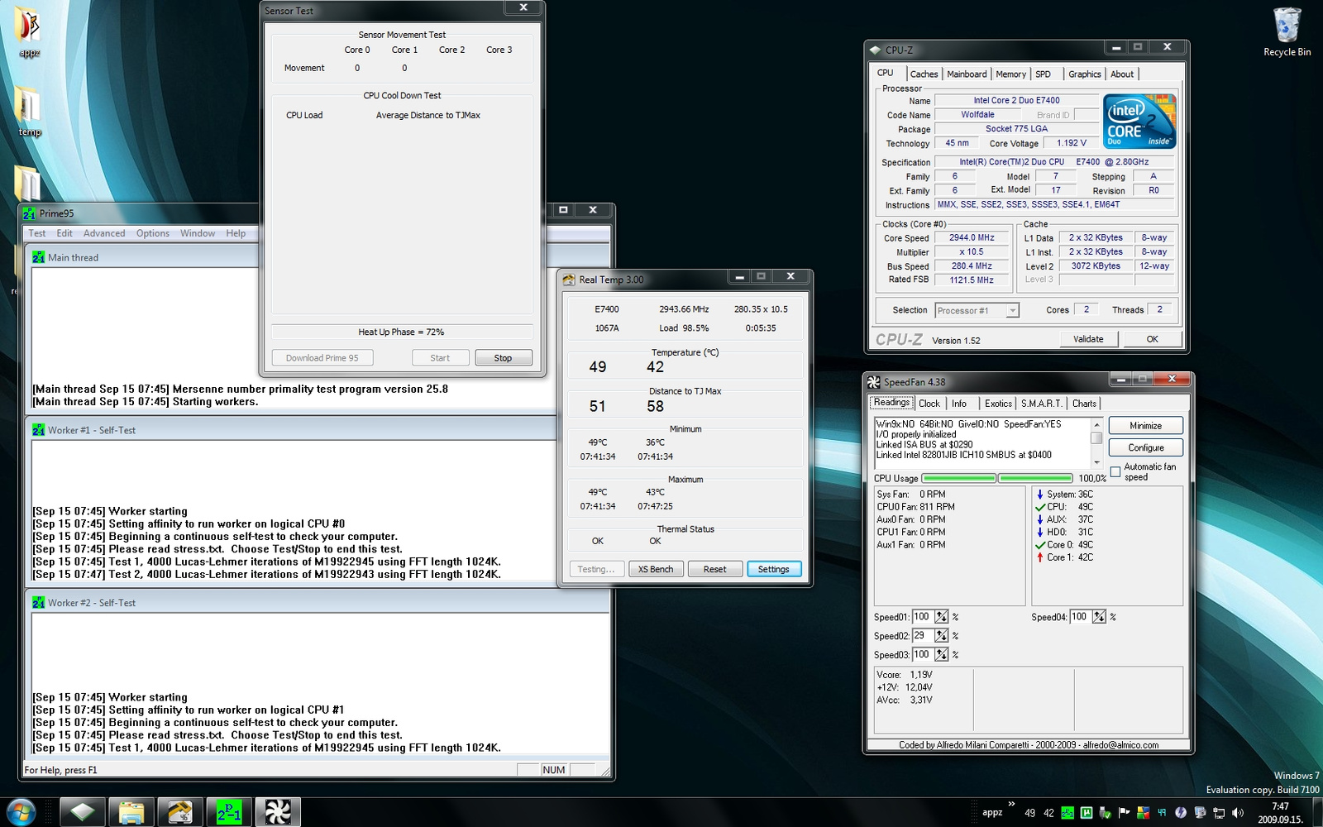The width and height of the screenshot is (1323, 827).
Task: Open the Test menu in Prime95
Action: (x=37, y=233)
